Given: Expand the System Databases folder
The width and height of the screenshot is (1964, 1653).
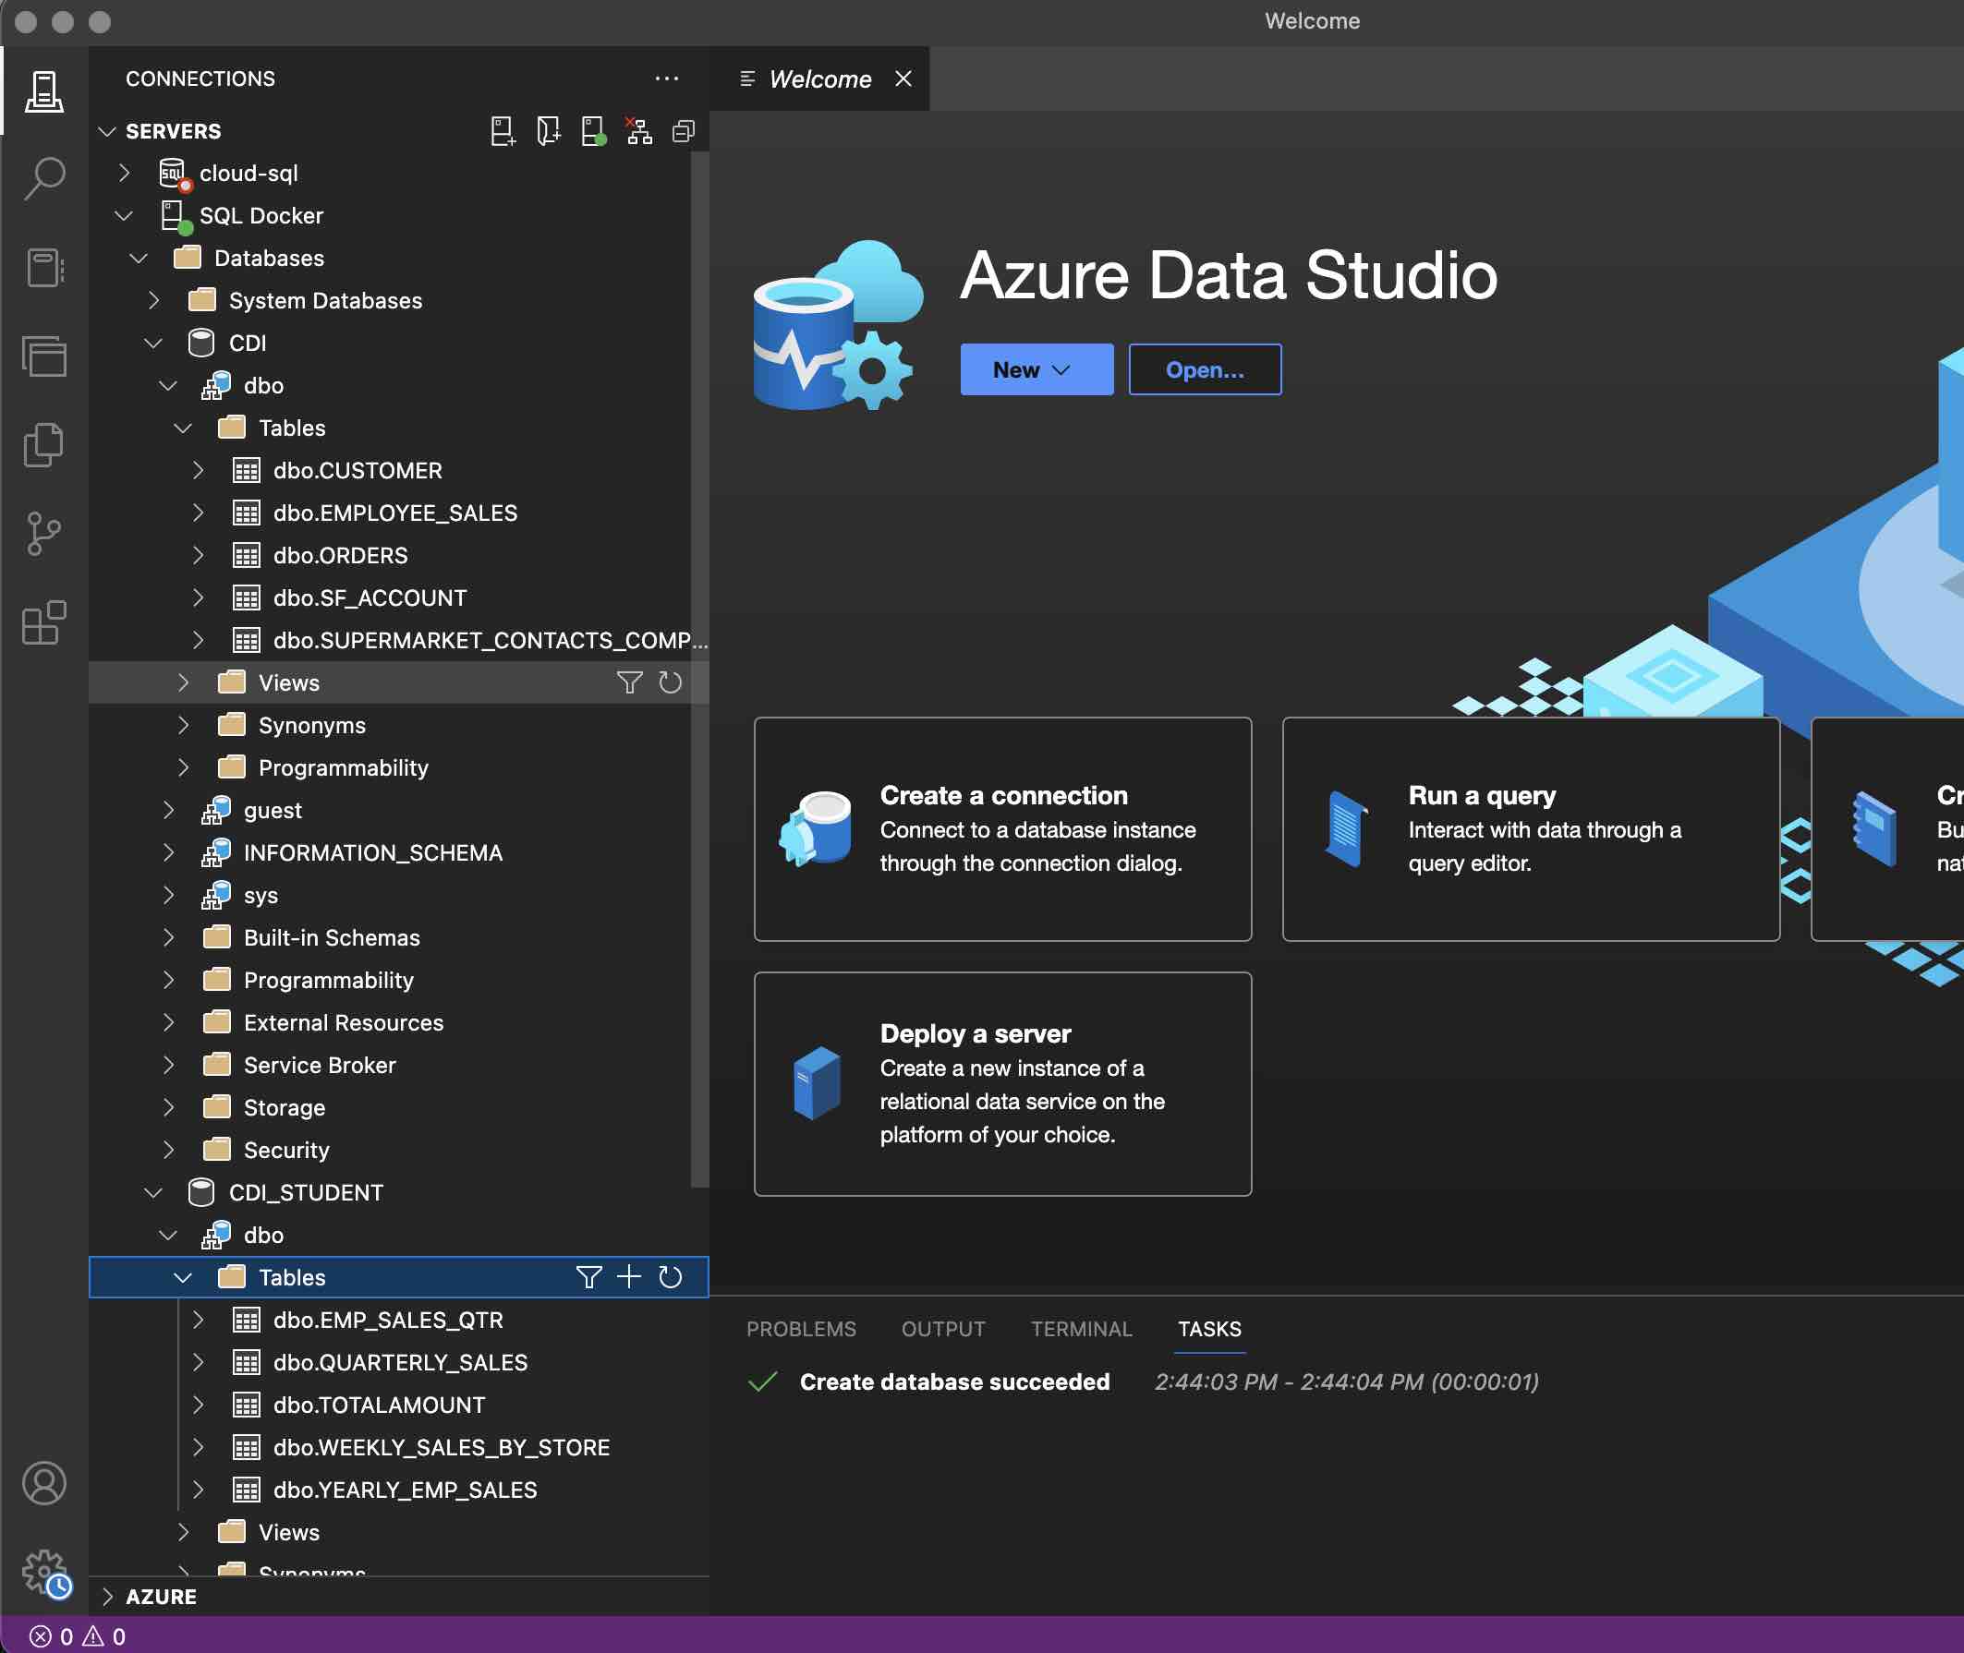Looking at the screenshot, I should pos(154,300).
